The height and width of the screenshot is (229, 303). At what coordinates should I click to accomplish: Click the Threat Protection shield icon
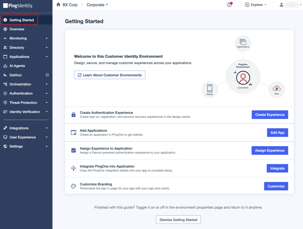[x=5, y=103]
